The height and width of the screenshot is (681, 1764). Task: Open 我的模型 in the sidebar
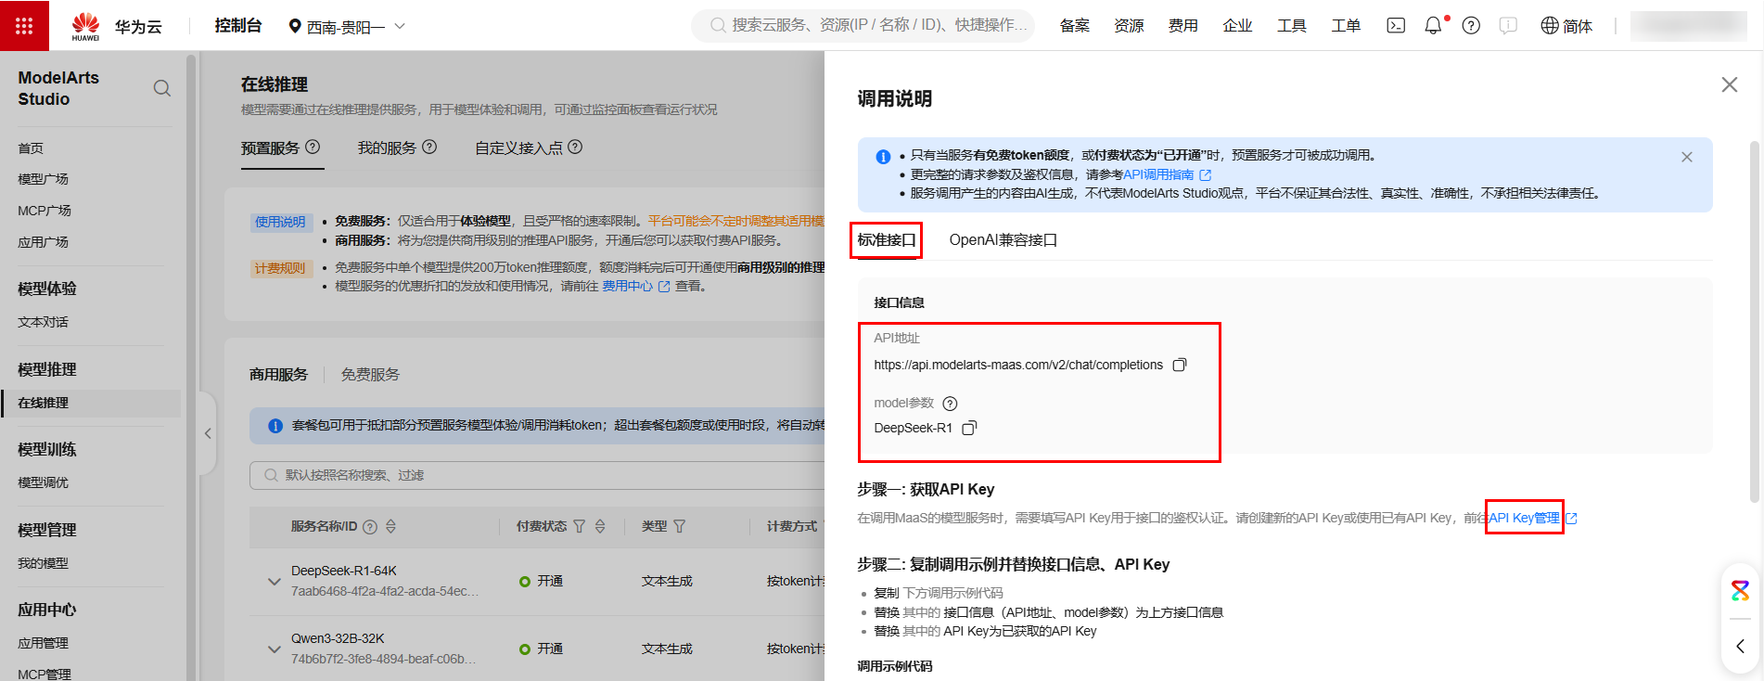[44, 563]
